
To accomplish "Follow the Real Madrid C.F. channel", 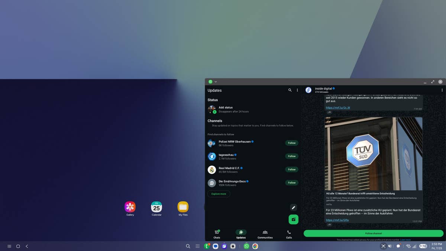I will [x=292, y=170].
